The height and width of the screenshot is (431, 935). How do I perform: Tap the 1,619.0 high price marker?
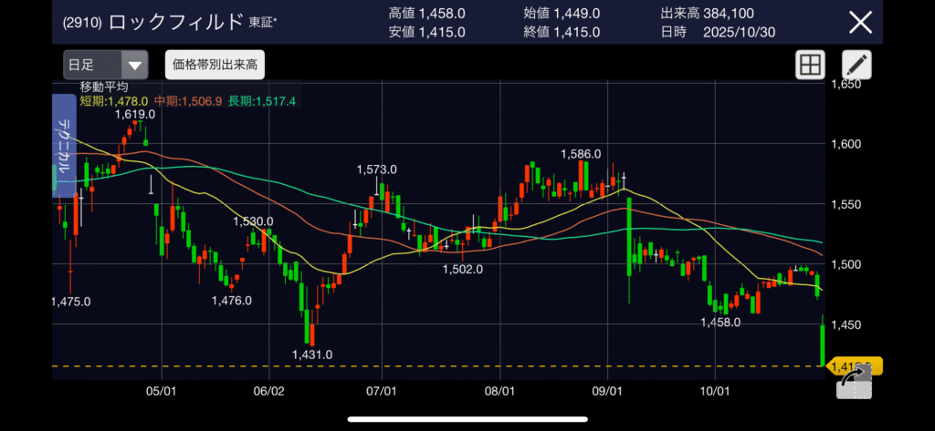point(134,114)
